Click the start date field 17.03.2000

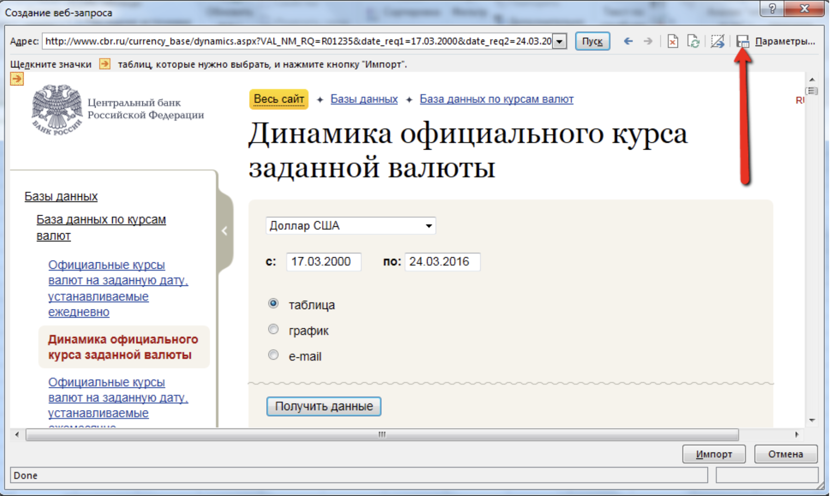[323, 262]
